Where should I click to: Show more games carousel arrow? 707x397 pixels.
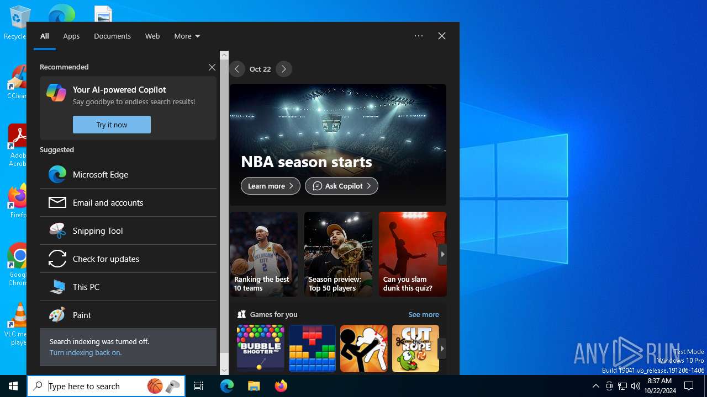pos(442,348)
